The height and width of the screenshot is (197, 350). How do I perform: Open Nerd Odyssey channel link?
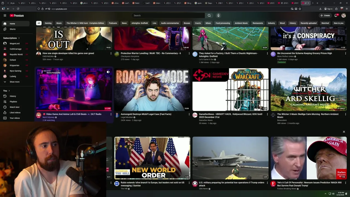click(48, 117)
